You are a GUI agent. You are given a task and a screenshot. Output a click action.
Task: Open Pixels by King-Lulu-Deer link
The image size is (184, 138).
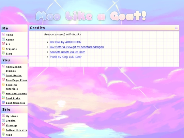click(x=66, y=57)
